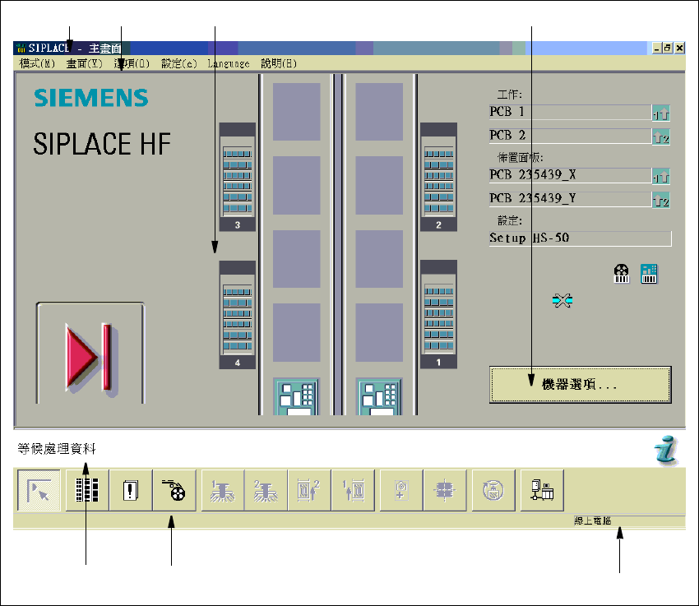The image size is (699, 606).
Task: Click the PCB 235439_Y panel field
Action: (570, 199)
